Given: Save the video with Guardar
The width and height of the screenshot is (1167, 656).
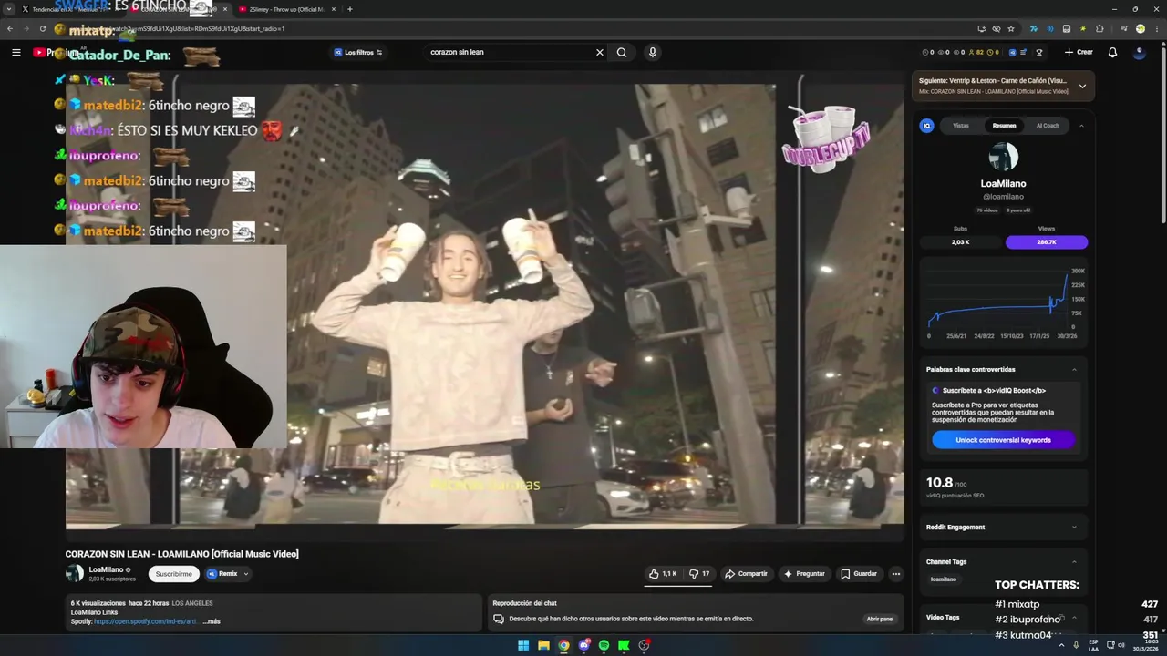Looking at the screenshot, I should click(859, 574).
